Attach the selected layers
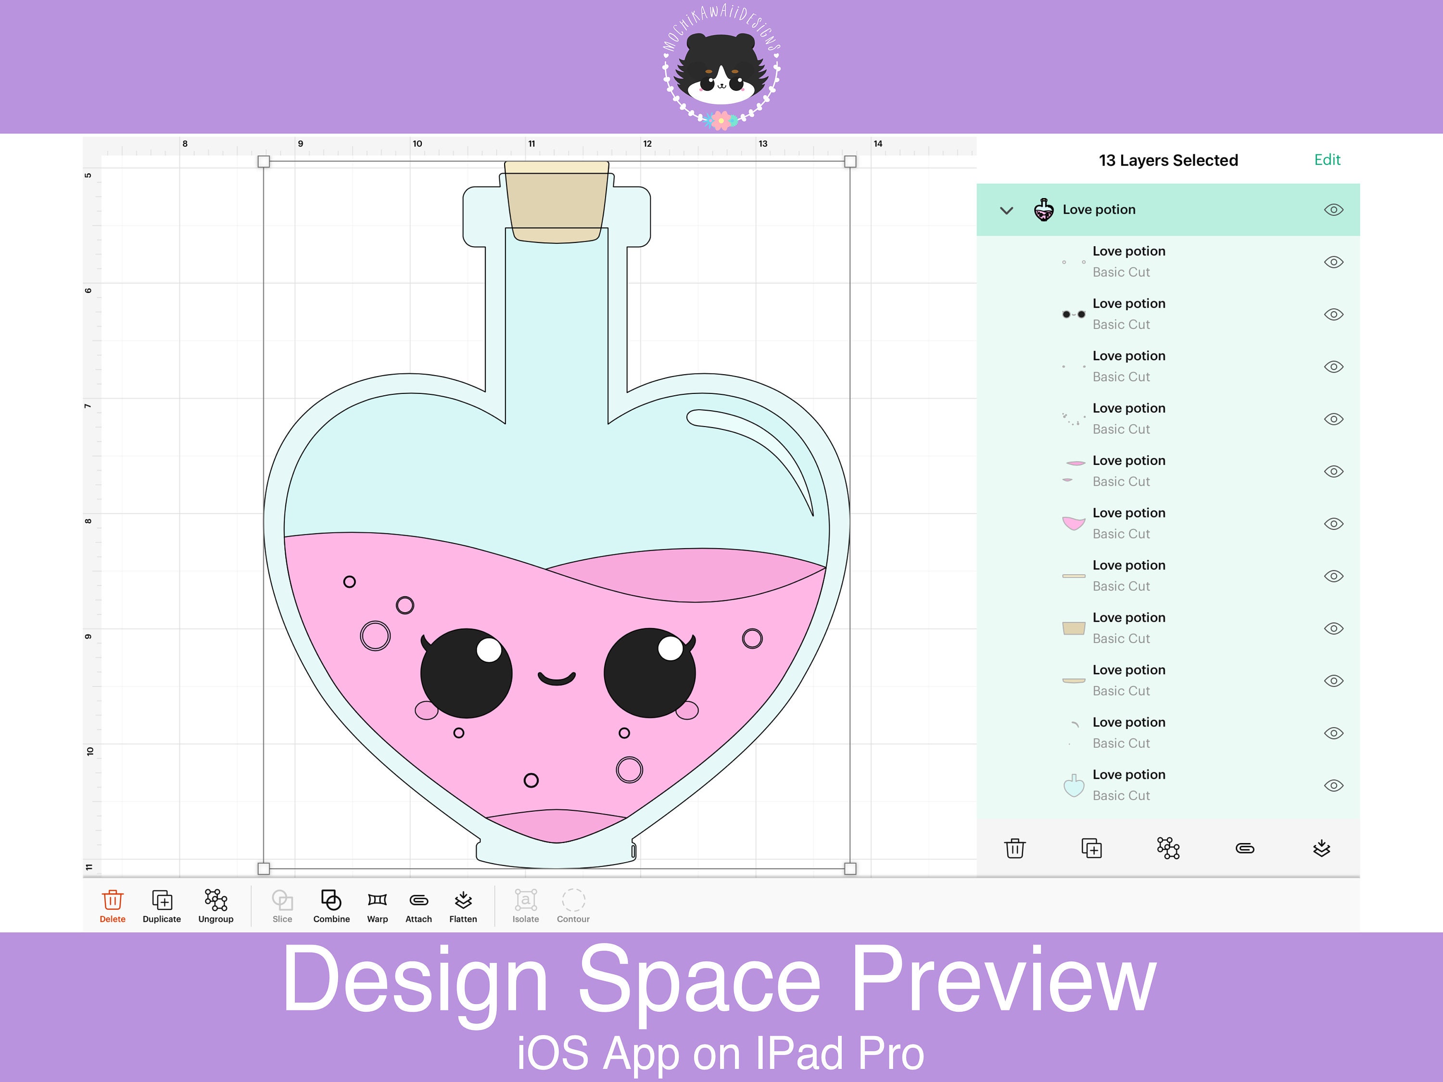1443x1082 pixels. coord(418,906)
